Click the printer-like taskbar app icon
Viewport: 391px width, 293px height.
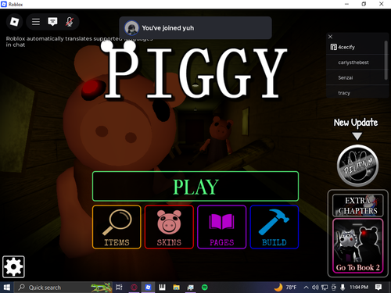[191, 288]
